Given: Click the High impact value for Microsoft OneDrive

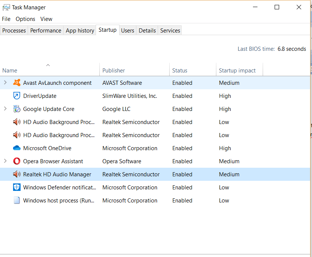Looking at the screenshot, I should (225, 148).
